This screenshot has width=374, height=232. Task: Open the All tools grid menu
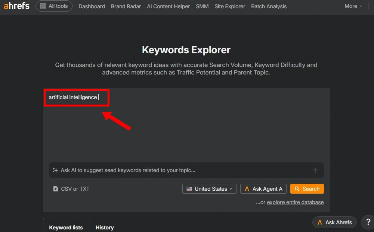[x=54, y=6]
